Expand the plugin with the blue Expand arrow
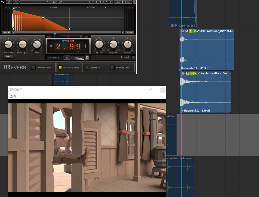The width and height of the screenshot is (259, 197). tap(133, 57)
